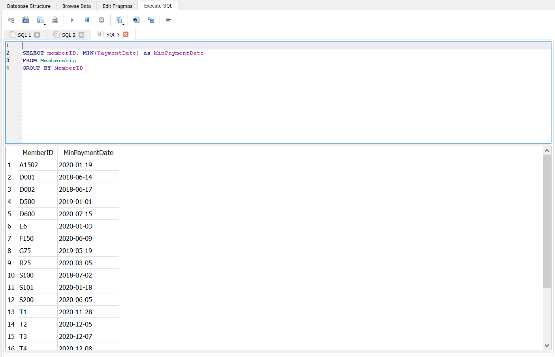Select cell T1 in results

click(38, 312)
